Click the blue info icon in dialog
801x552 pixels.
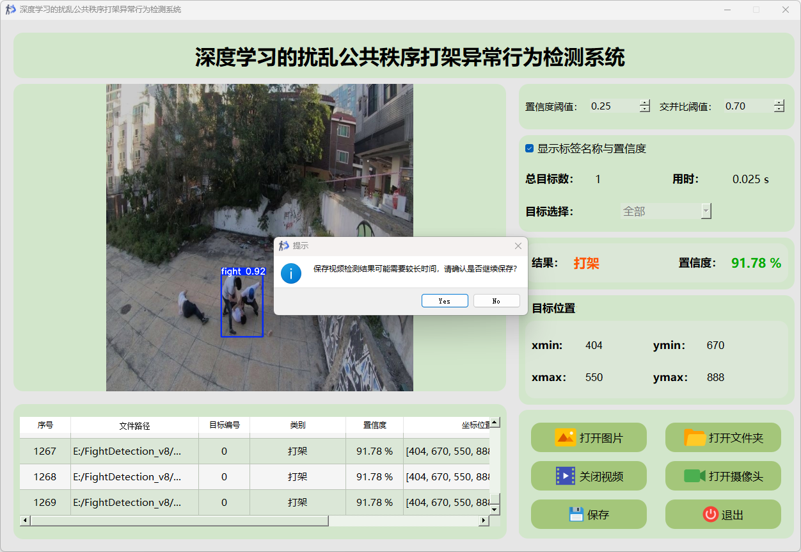[x=291, y=273]
